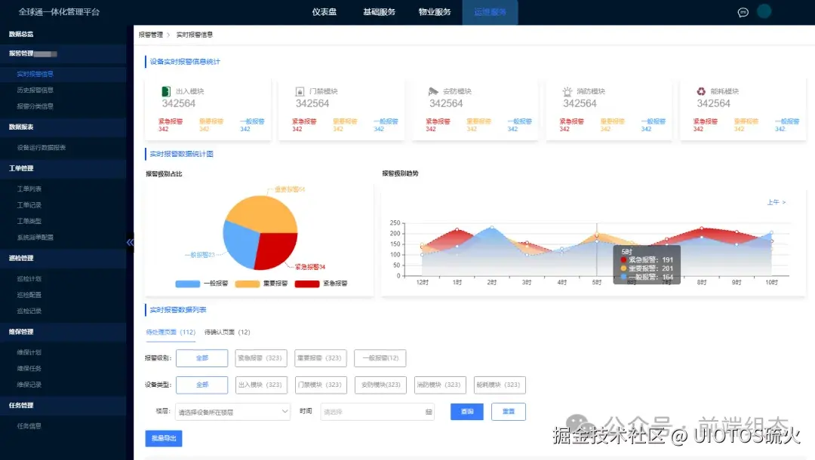Select 全部 under 设备类型 filters
Screen dimensions: 815x460
point(201,385)
